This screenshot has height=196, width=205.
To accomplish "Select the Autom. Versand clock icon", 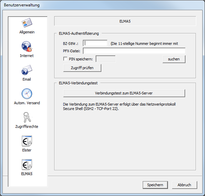I will click(x=27, y=93).
